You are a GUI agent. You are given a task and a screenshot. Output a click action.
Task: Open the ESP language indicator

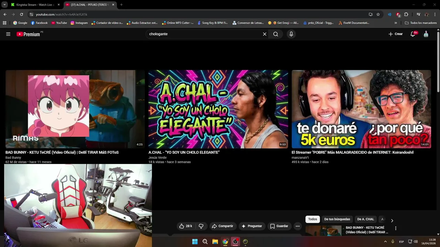click(401, 242)
